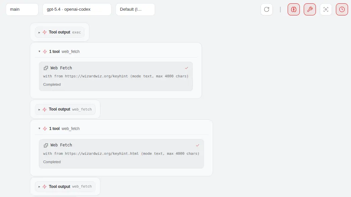
Task: Collapse the first 1 tool web_fetch group
Action: coord(39,52)
